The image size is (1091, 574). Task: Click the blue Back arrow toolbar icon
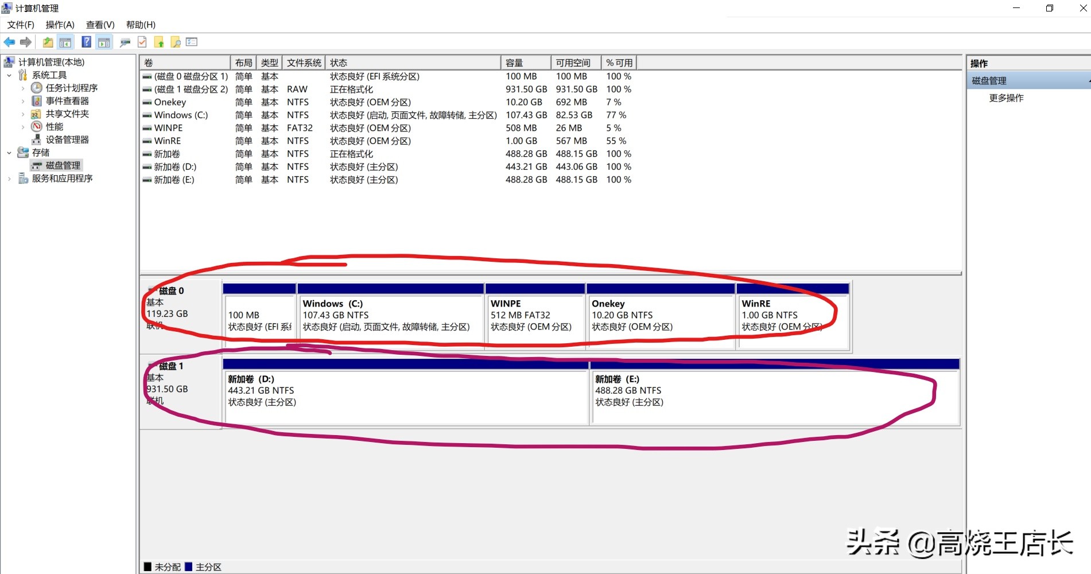(x=9, y=42)
